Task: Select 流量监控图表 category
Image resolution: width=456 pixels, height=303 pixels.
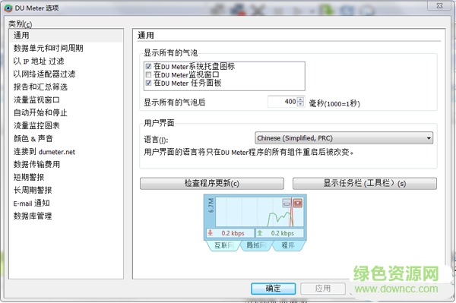Action: click(x=36, y=125)
